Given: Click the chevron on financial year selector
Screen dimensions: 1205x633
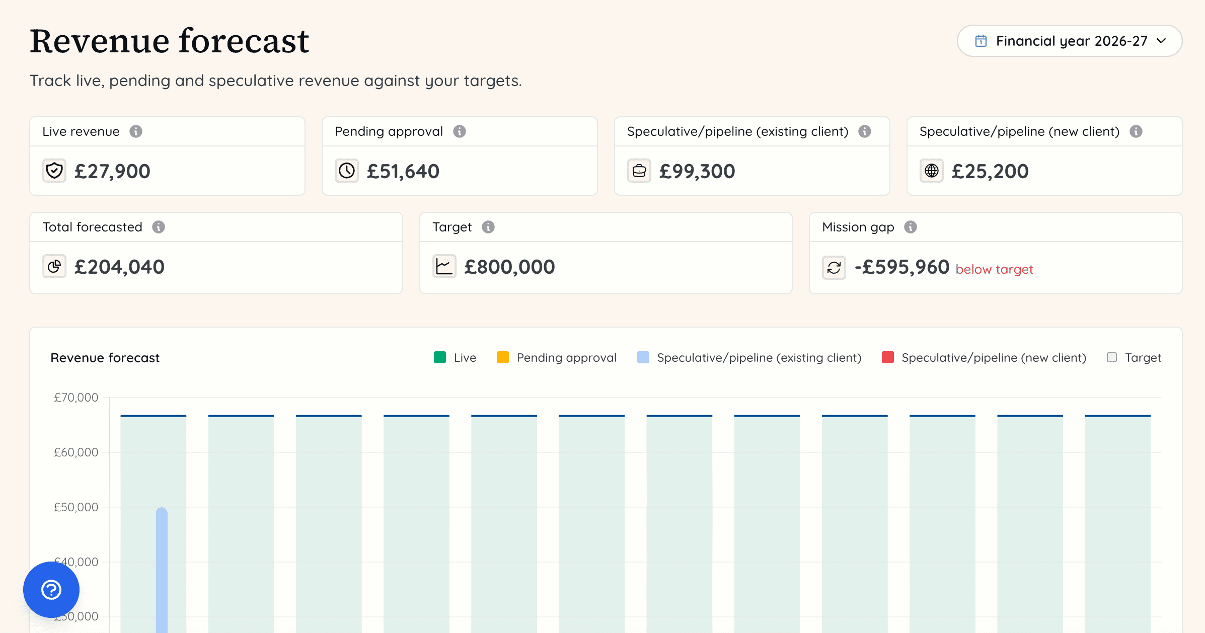Looking at the screenshot, I should point(1162,41).
